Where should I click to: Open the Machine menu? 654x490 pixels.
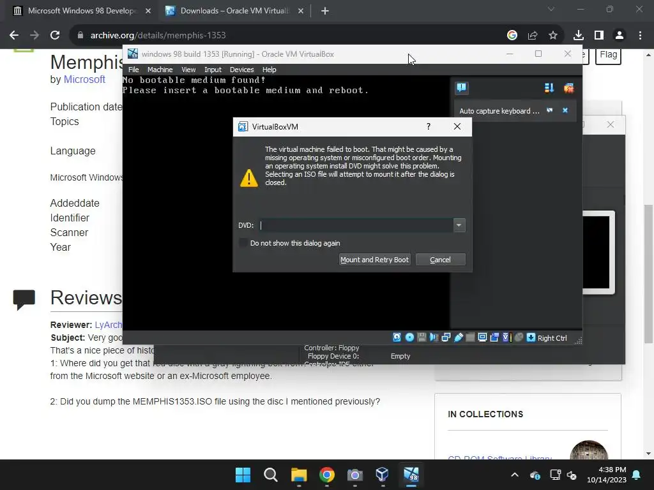click(x=160, y=70)
